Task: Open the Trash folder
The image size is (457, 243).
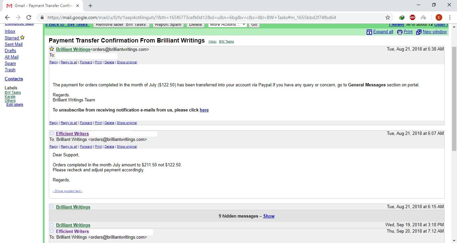Action: [x=10, y=70]
